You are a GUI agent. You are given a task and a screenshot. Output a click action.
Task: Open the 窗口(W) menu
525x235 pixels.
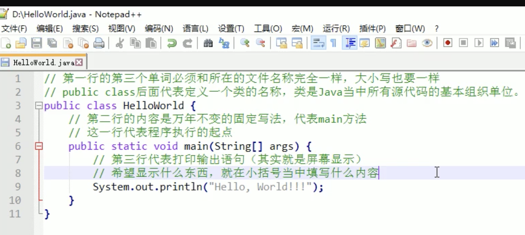tap(410, 28)
